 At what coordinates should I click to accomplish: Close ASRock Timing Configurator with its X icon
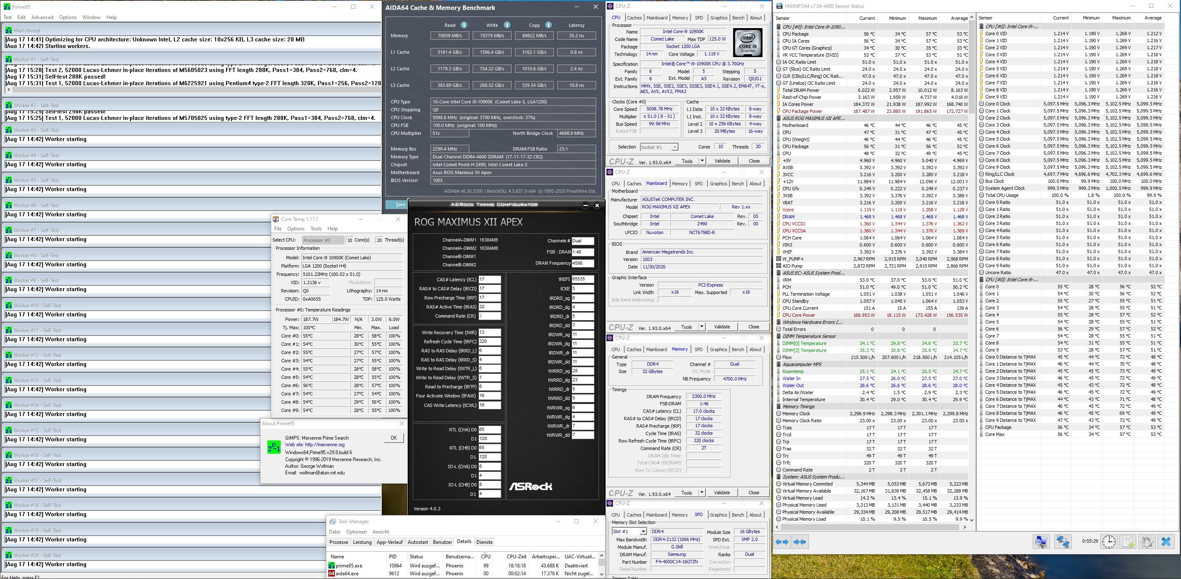point(597,205)
